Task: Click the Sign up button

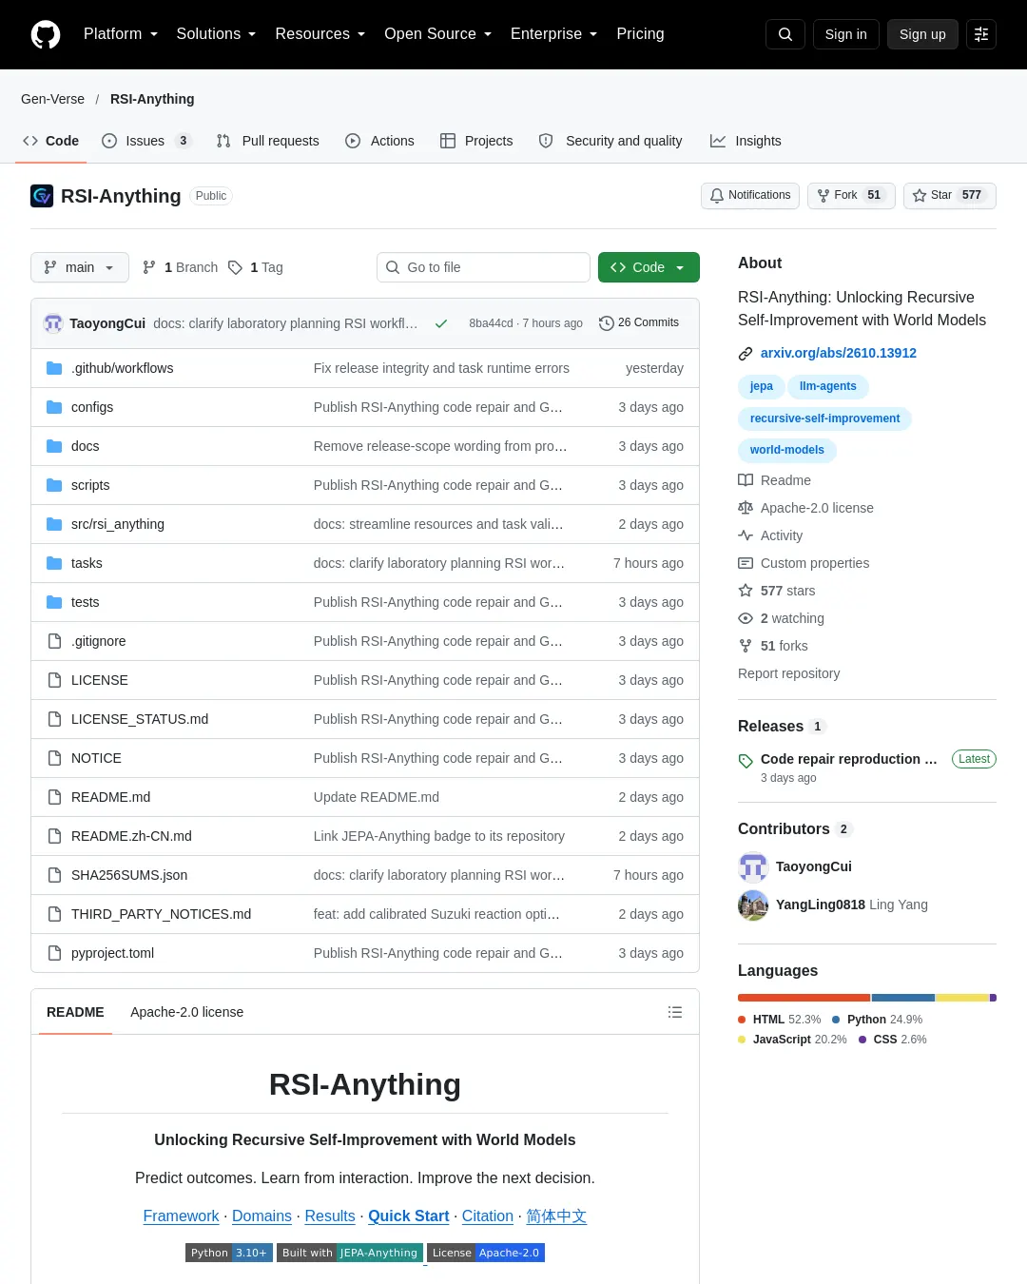Action: (922, 34)
